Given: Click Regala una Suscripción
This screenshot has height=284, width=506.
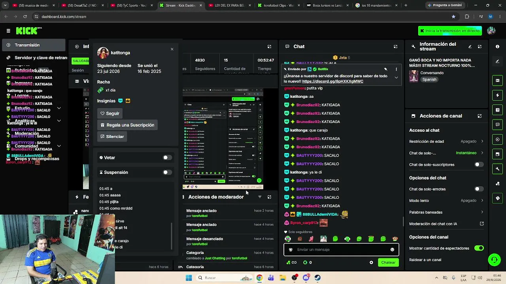Looking at the screenshot, I should (127, 125).
